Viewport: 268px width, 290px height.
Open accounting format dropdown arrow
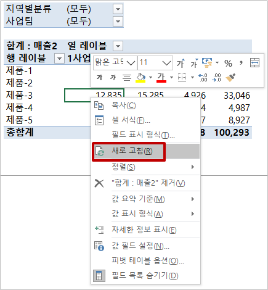click(217, 63)
